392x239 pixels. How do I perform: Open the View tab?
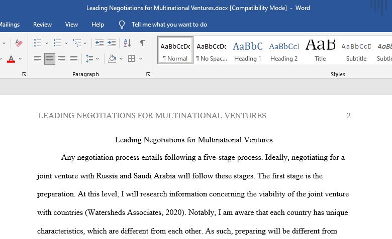click(71, 25)
